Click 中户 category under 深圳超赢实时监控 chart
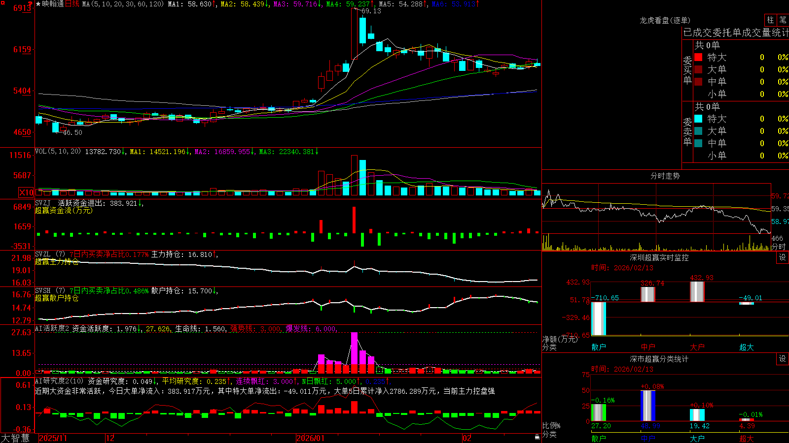The height and width of the screenshot is (443, 789). pos(648,347)
